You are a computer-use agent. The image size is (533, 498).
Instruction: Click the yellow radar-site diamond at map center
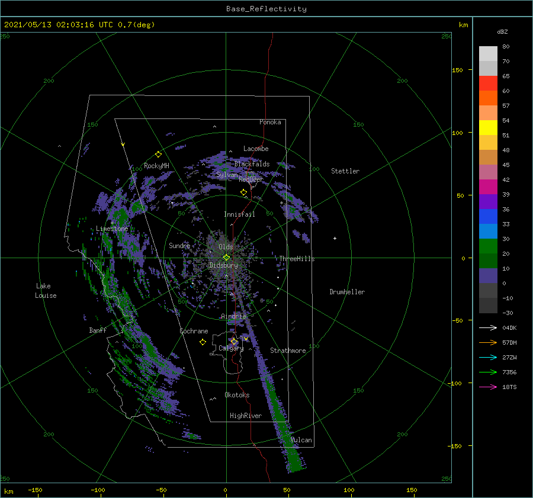pyautogui.click(x=226, y=258)
